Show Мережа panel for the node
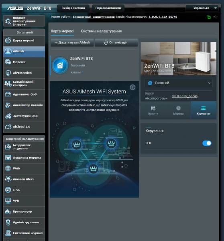The height and width of the screenshot is (241, 224). [178, 110]
